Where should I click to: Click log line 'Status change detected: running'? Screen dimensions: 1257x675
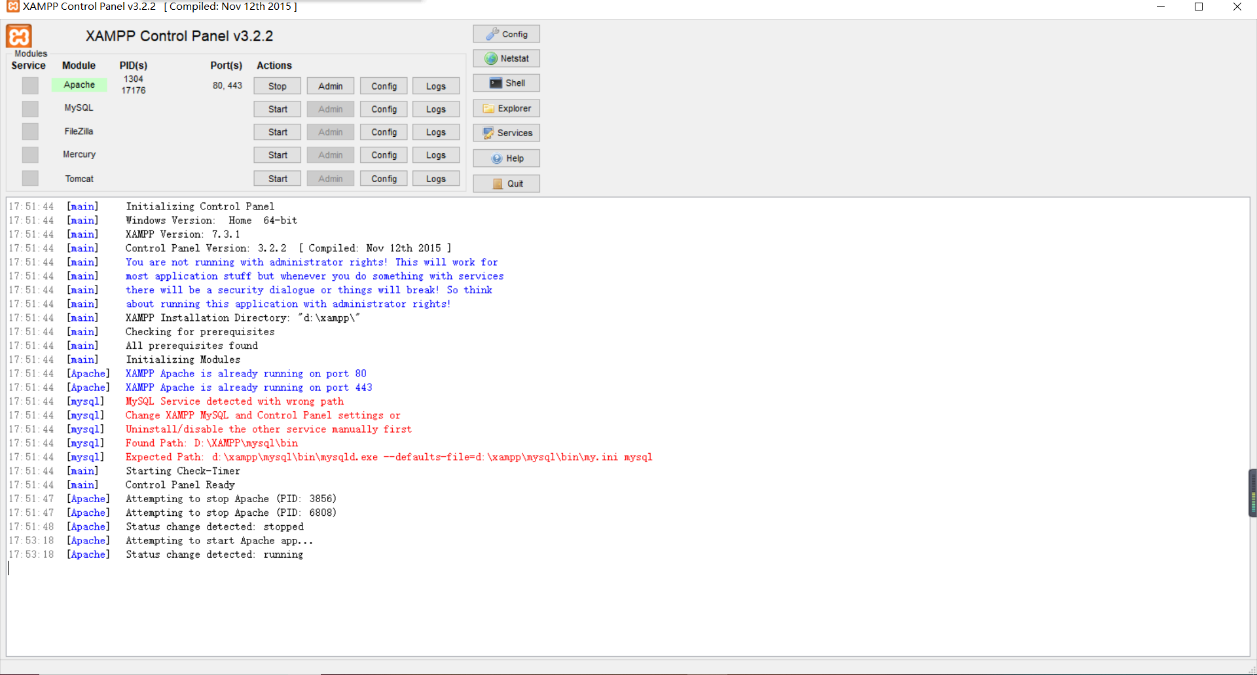point(215,555)
